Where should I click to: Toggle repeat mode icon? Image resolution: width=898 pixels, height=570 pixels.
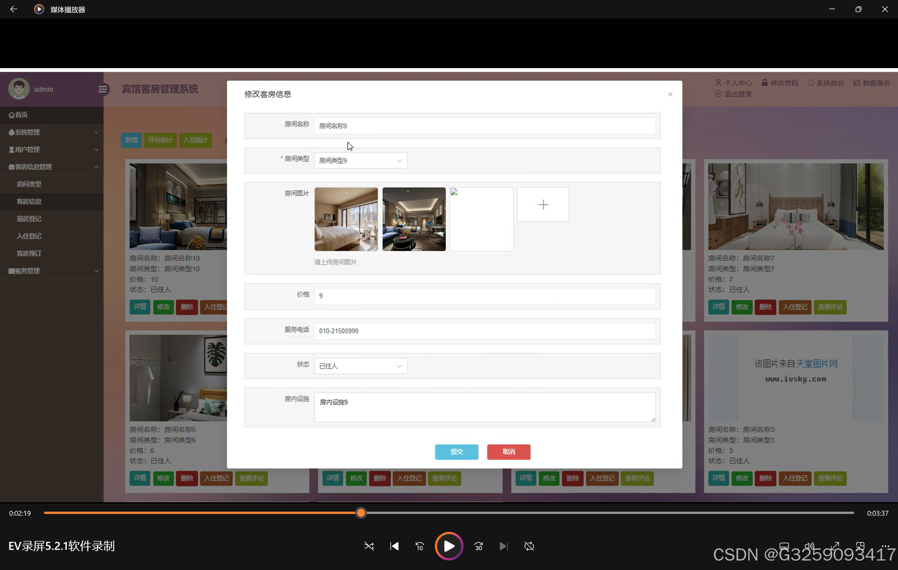coord(529,546)
